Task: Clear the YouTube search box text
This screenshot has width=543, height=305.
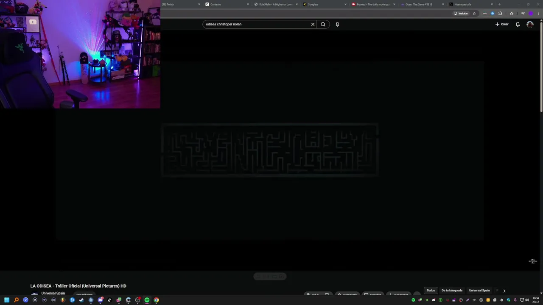Action: click(313, 24)
